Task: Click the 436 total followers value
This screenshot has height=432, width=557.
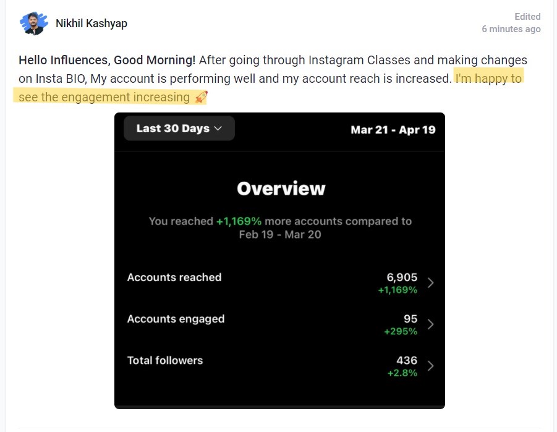Action: coord(407,360)
